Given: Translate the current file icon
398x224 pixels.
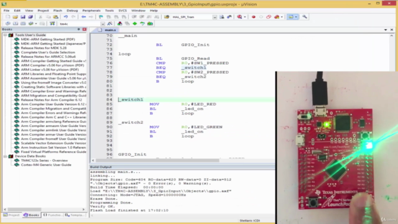Looking at the screenshot, I should (8, 24).
